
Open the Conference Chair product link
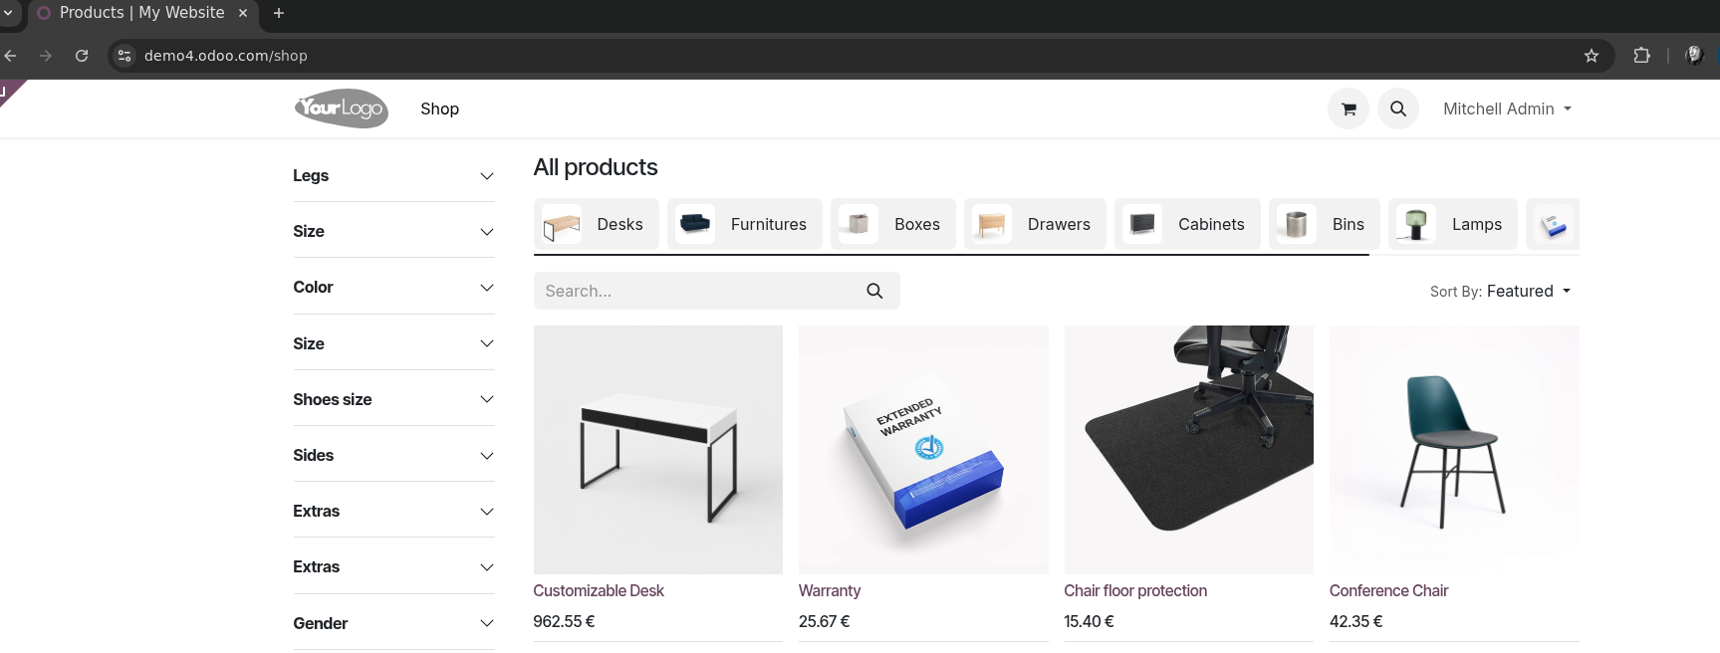pos(1388,590)
